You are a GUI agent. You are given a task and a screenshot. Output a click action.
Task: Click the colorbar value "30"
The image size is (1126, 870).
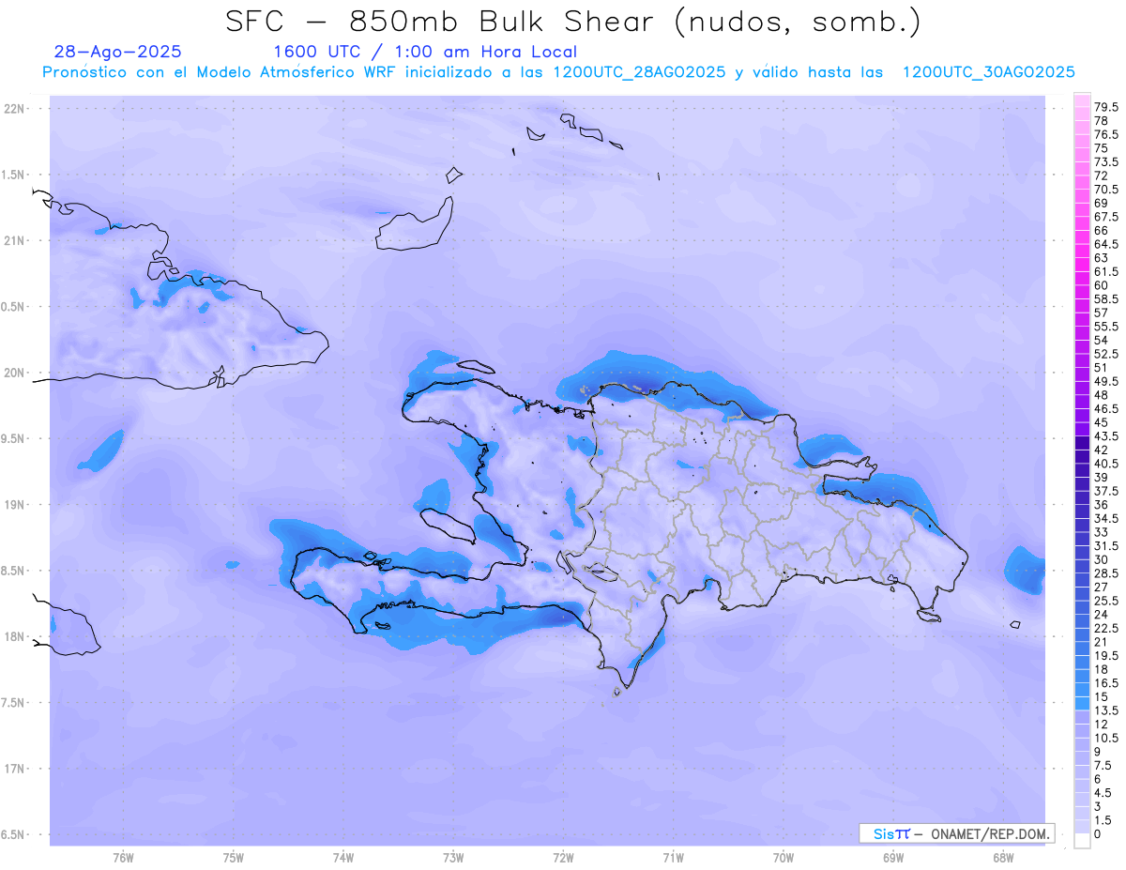[1101, 559]
